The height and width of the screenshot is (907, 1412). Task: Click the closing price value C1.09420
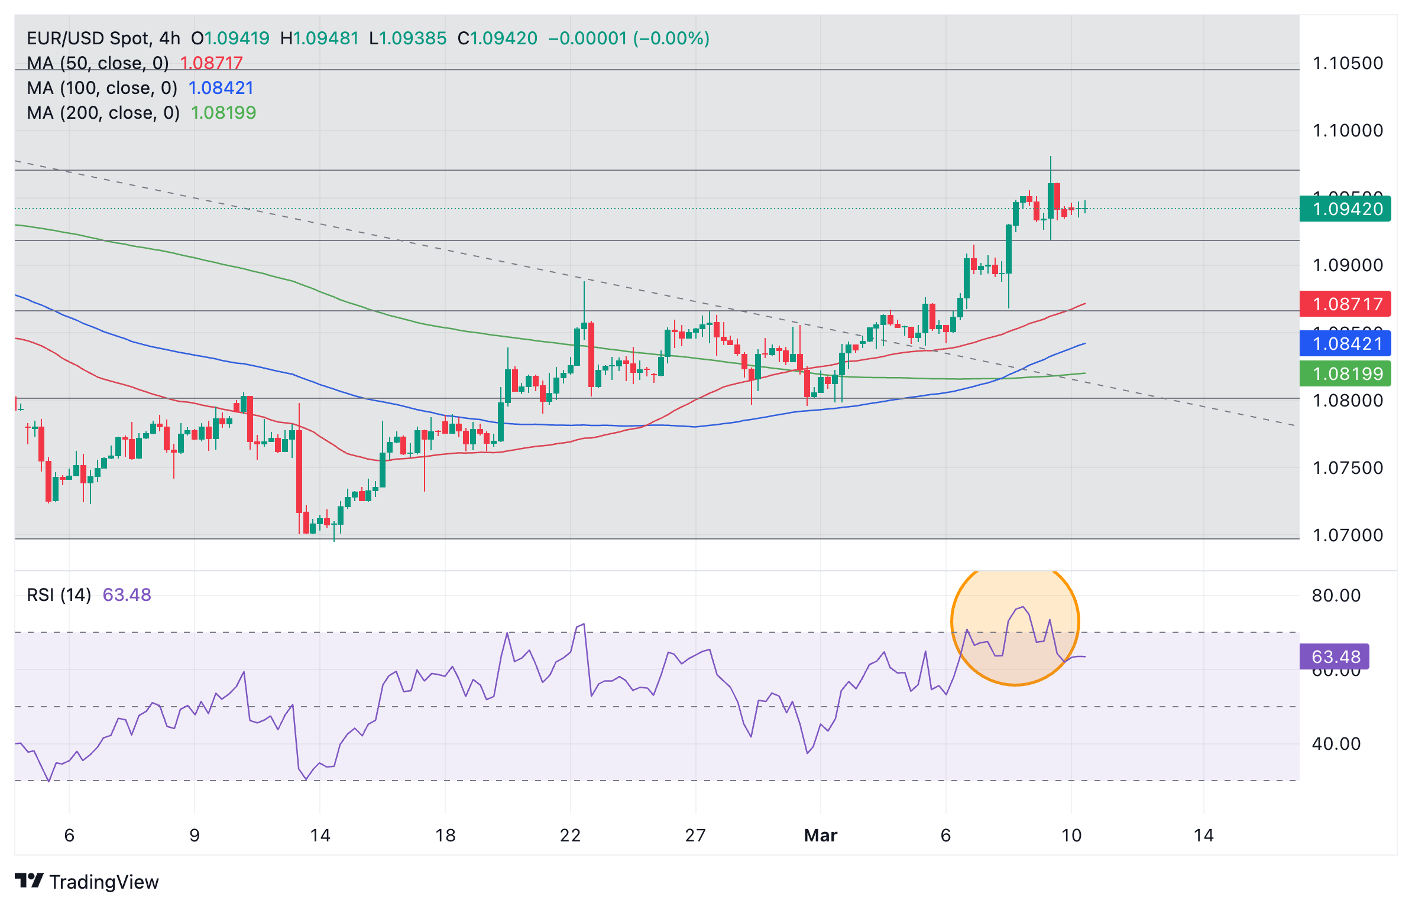[497, 38]
